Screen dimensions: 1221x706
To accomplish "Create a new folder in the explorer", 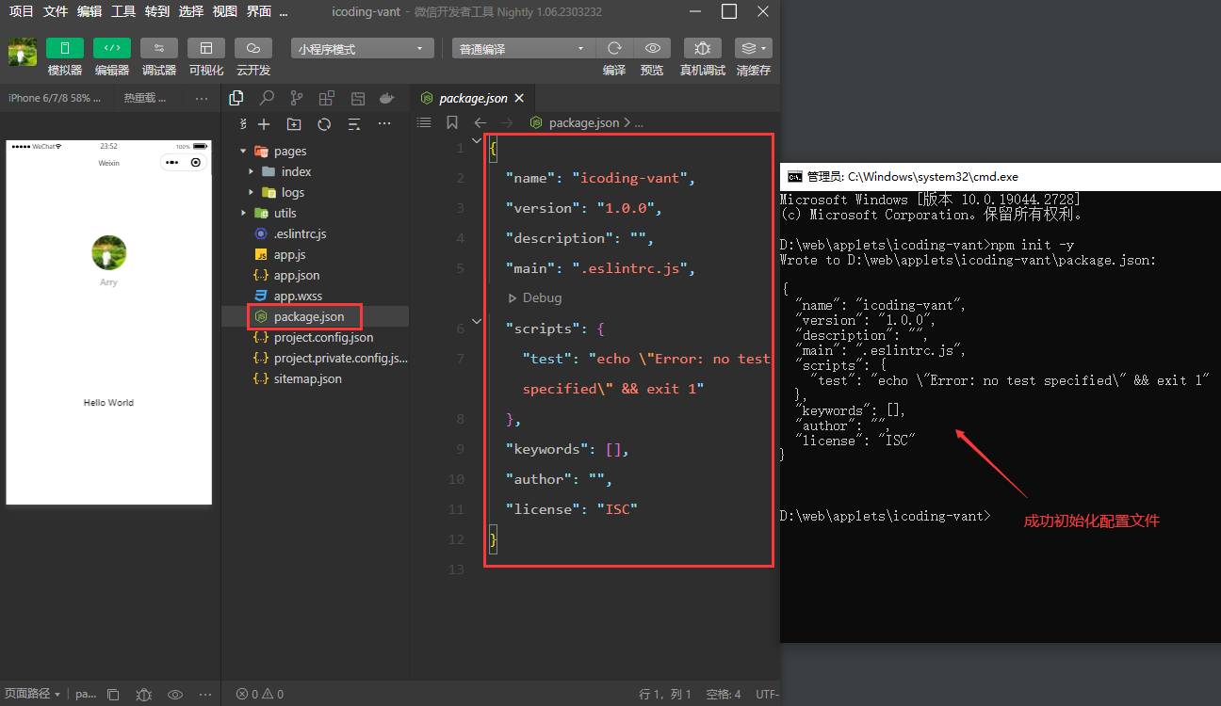I will coord(294,124).
